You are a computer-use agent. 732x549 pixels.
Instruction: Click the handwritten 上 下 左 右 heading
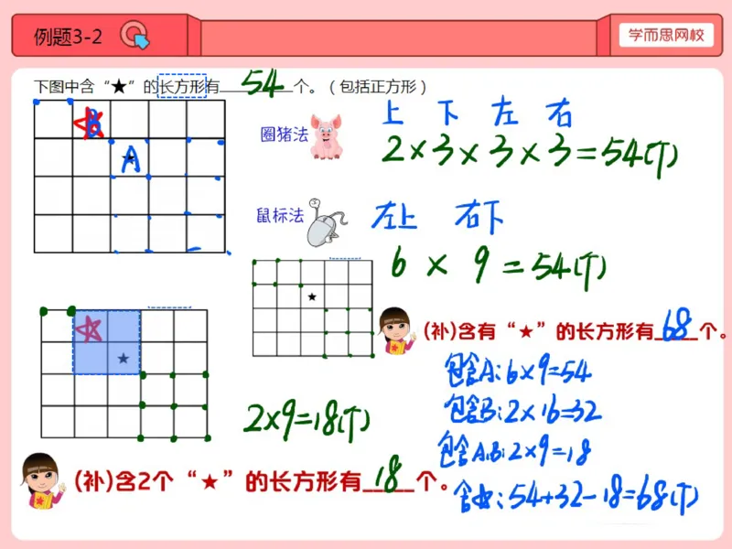point(477,112)
